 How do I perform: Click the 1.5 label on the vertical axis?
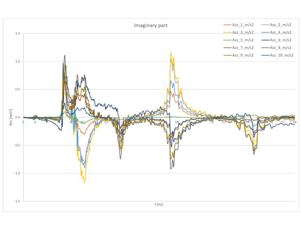[17, 34]
